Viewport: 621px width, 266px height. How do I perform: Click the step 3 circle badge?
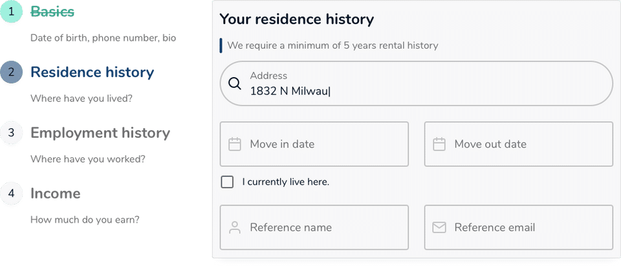(x=11, y=133)
